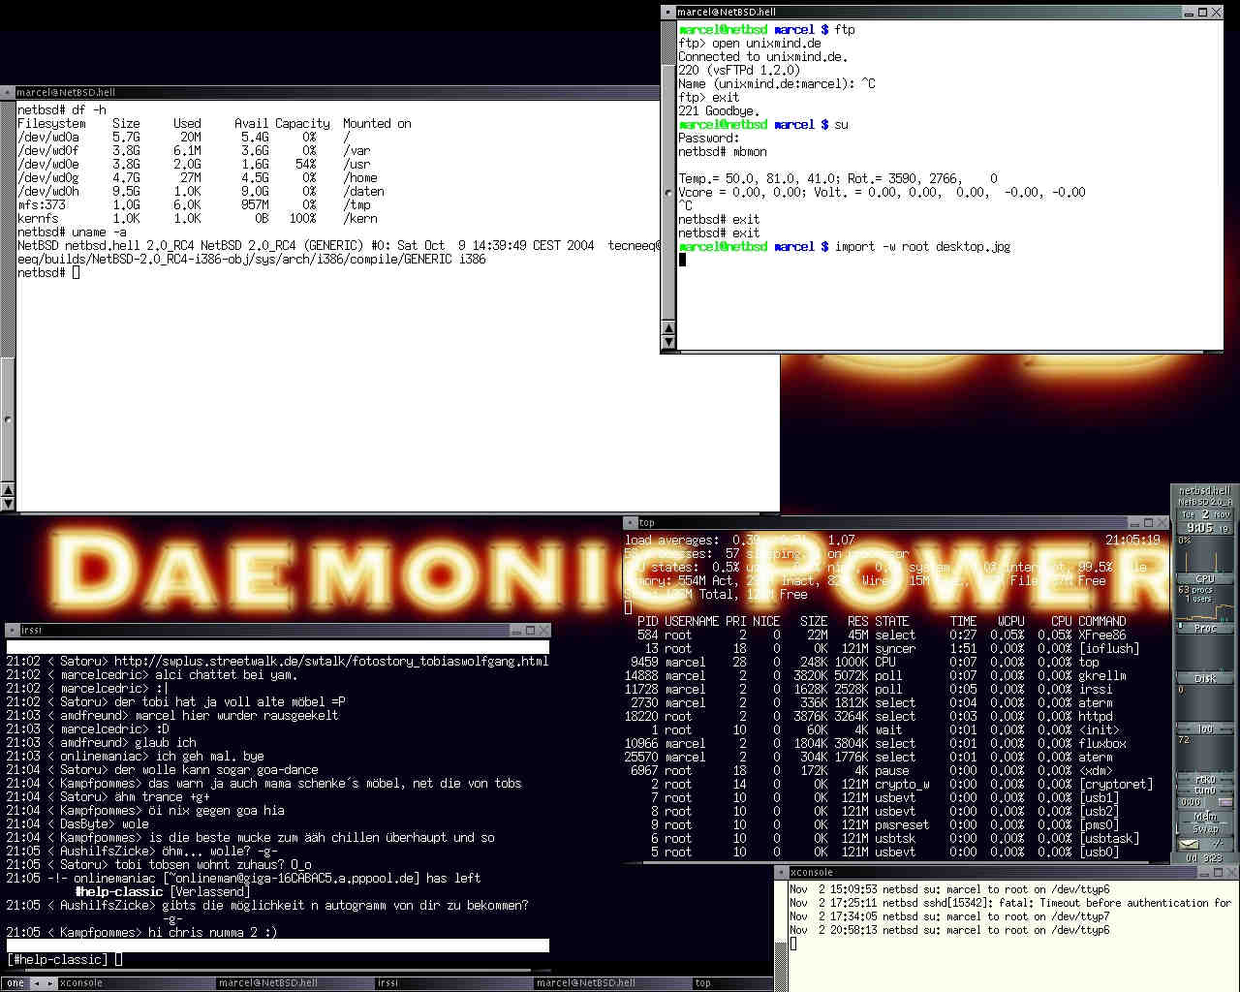Click the kernfs row mounted on /kern
Viewport: 1240px width, 992px height.
coord(198,219)
